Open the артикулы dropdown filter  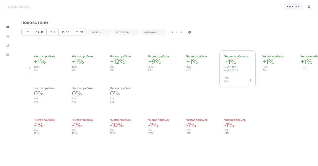point(154,32)
